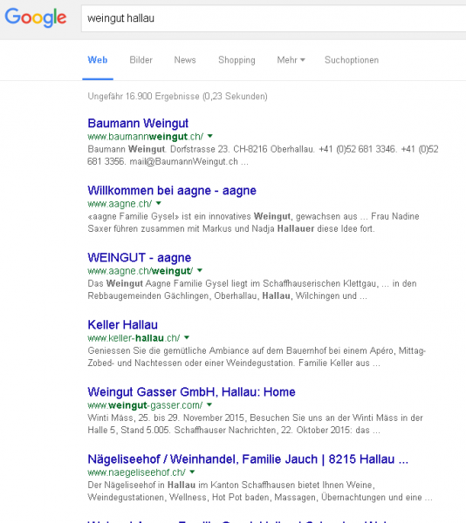Expand arrow beside www.aagne.ch/ URL
Screen dimensions: 466x523
pos(159,203)
